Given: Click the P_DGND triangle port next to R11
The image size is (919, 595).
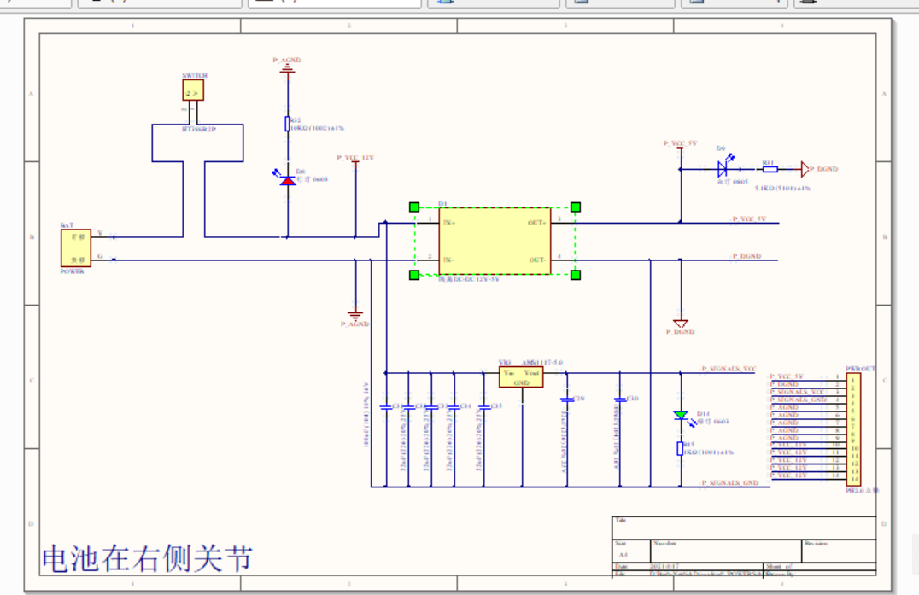Looking at the screenshot, I should 805,169.
